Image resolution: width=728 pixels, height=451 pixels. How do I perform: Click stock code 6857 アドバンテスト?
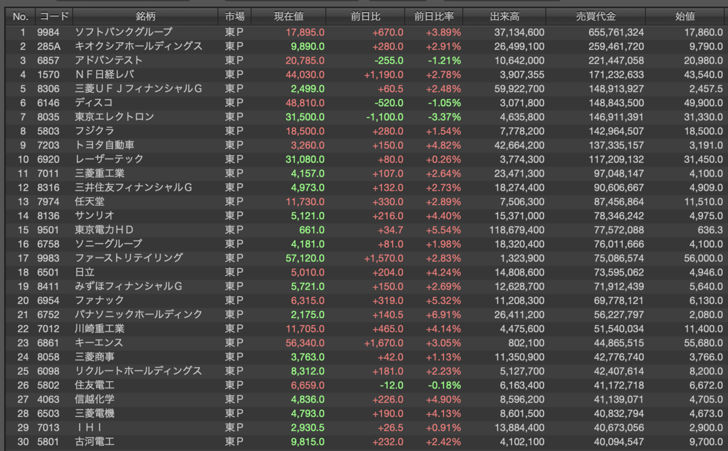[x=45, y=60]
